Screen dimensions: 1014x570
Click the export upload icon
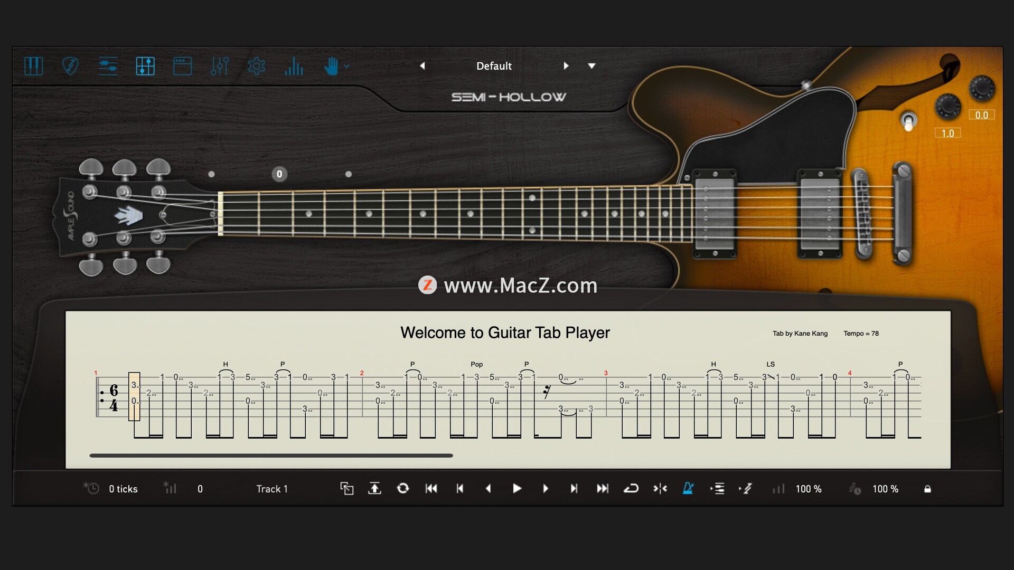[x=374, y=489]
